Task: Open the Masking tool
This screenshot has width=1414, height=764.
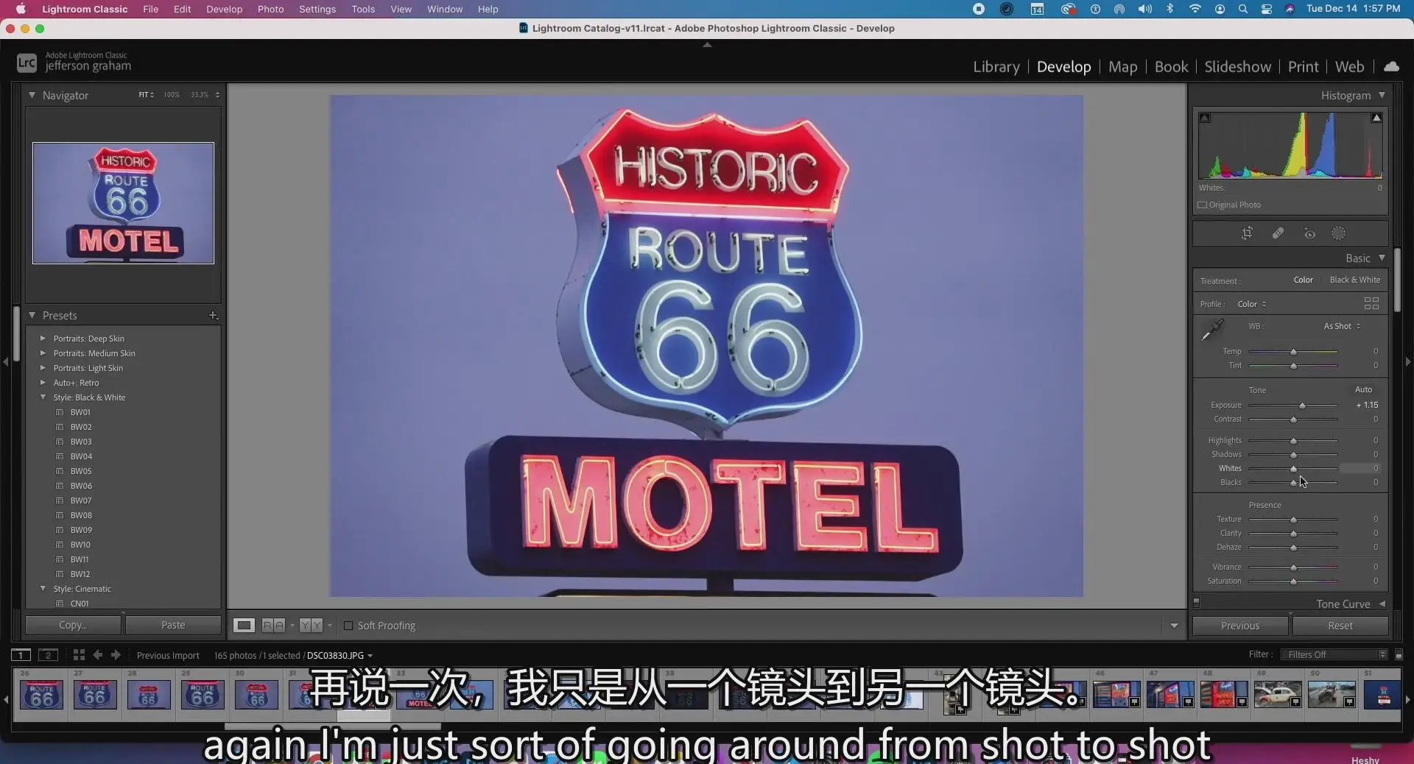Action: pyautogui.click(x=1339, y=233)
